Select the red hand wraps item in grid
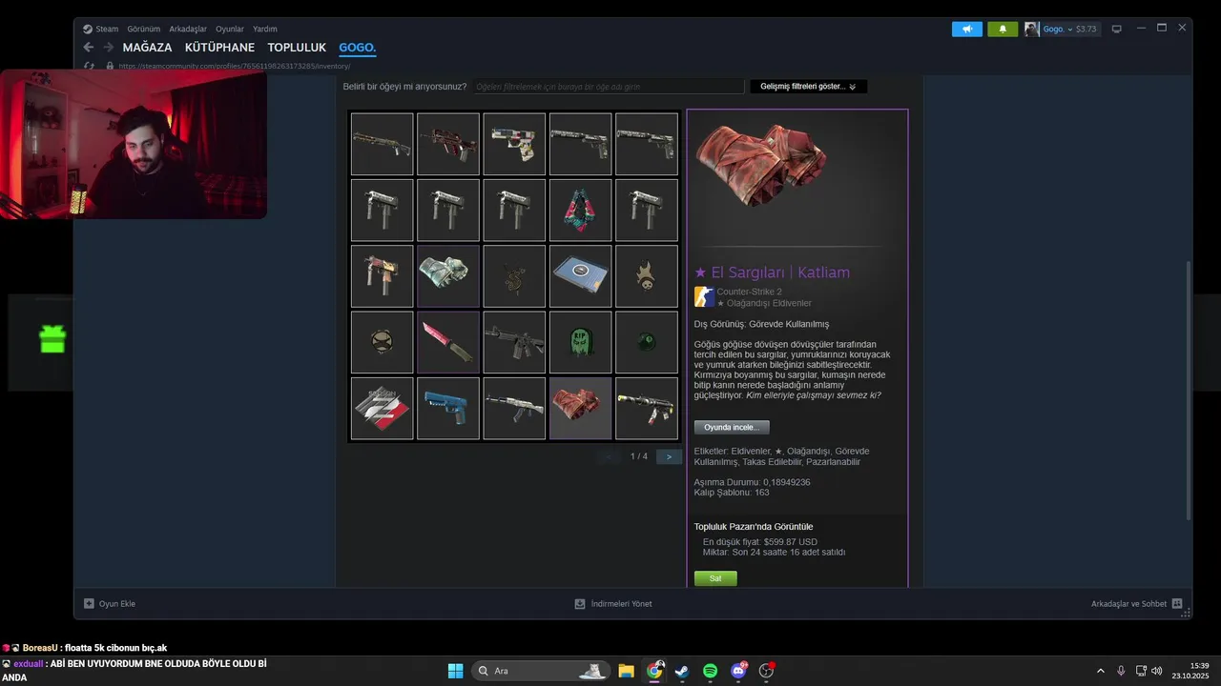 click(580, 409)
